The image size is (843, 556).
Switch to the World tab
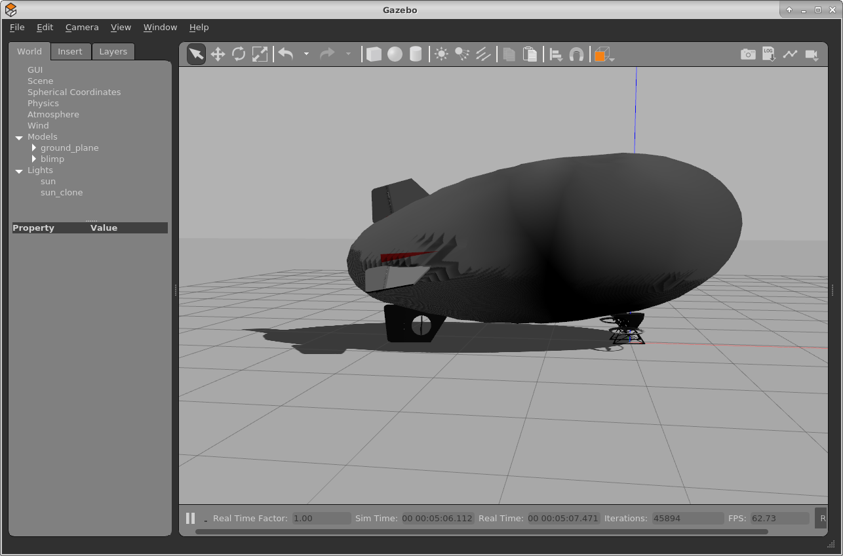point(29,51)
